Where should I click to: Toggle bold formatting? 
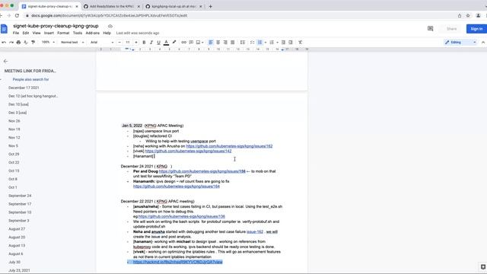(x=144, y=43)
